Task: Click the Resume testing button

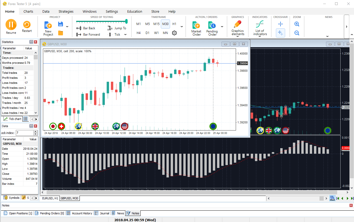Action: point(11,27)
